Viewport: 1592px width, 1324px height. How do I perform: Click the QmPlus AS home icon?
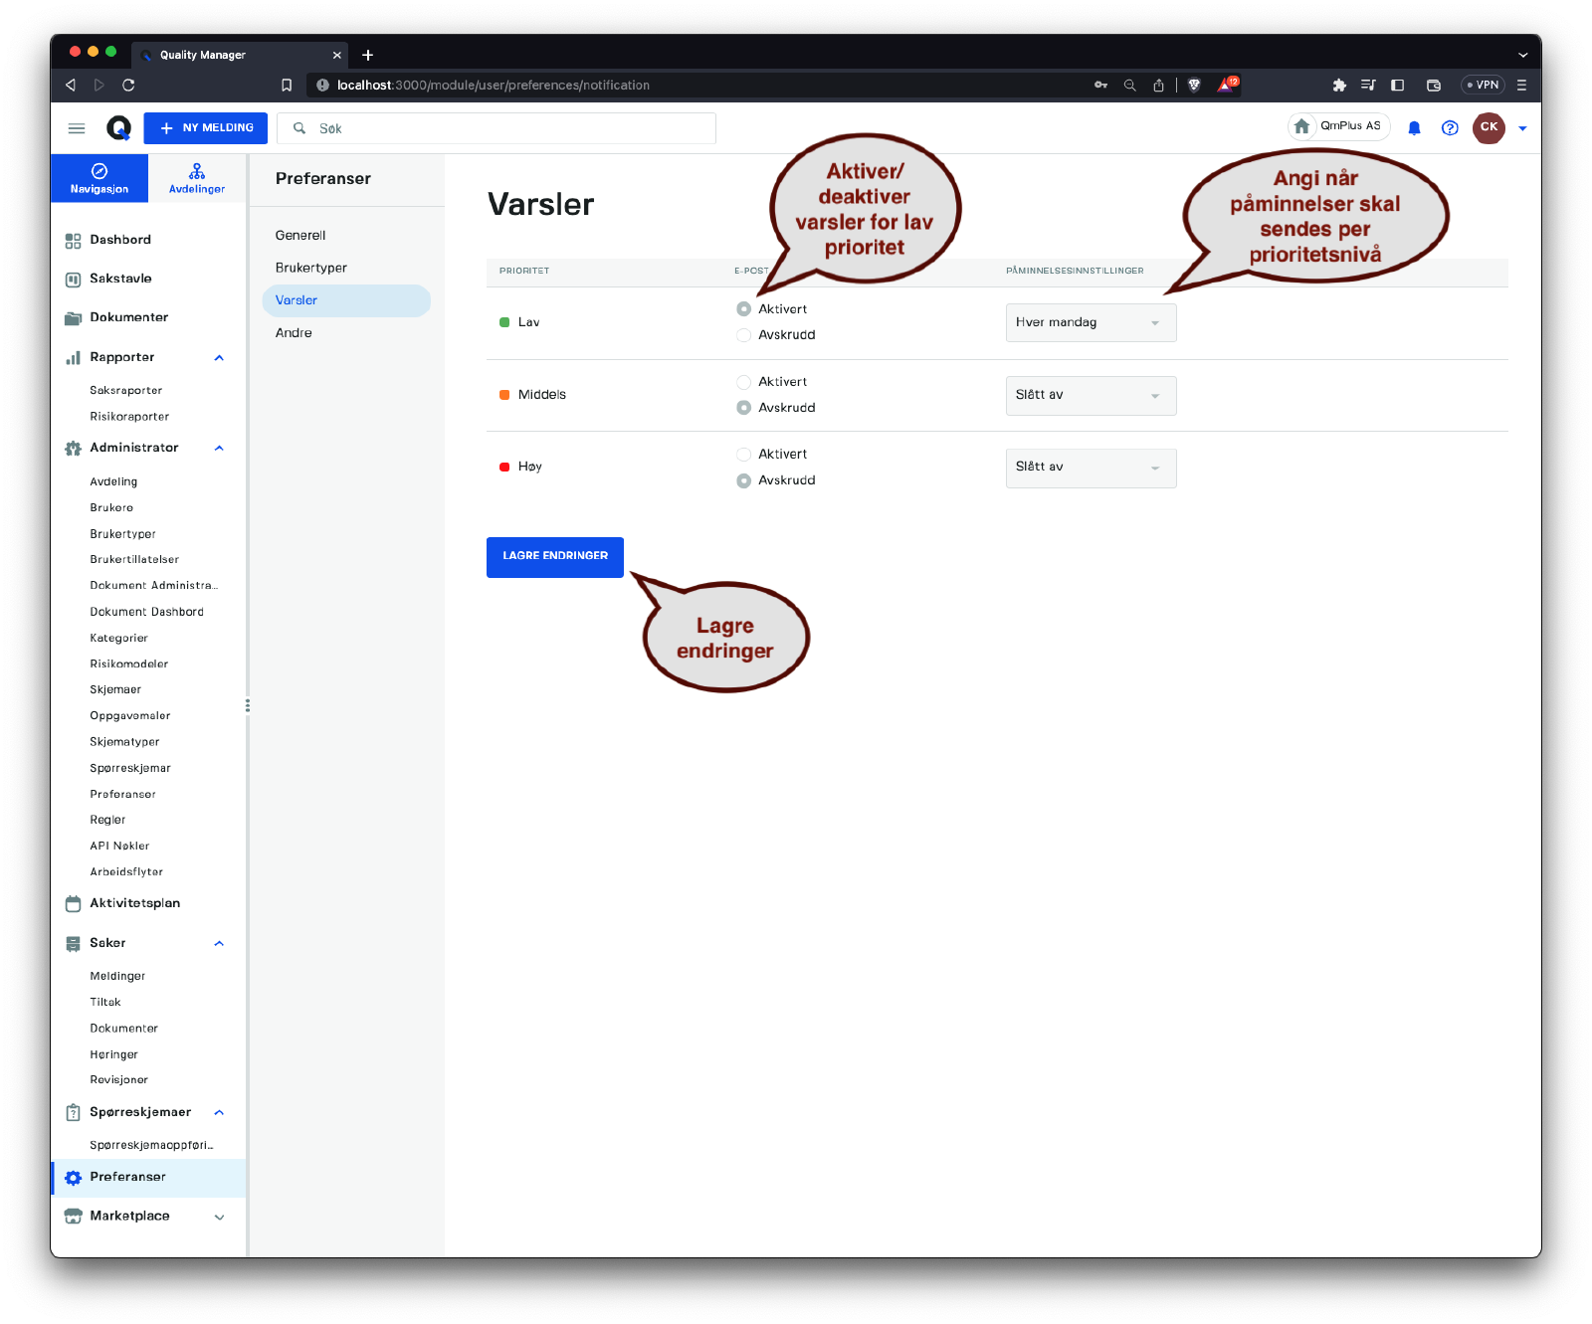[1301, 126]
